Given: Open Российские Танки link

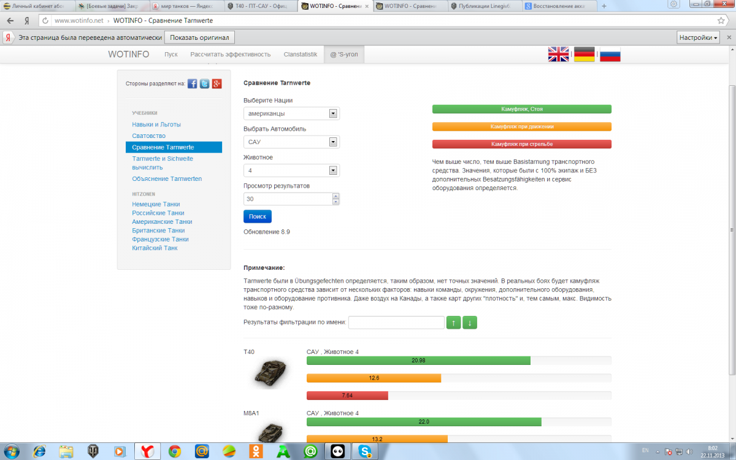Looking at the screenshot, I should click(x=158, y=213).
